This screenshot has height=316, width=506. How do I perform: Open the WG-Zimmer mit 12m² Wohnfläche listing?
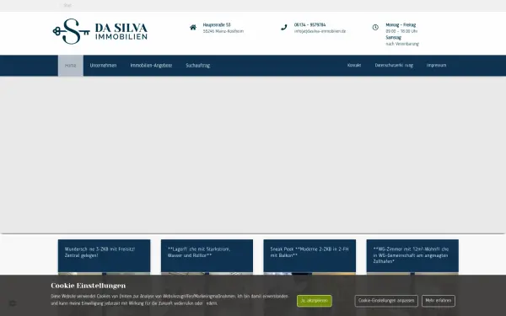411,255
